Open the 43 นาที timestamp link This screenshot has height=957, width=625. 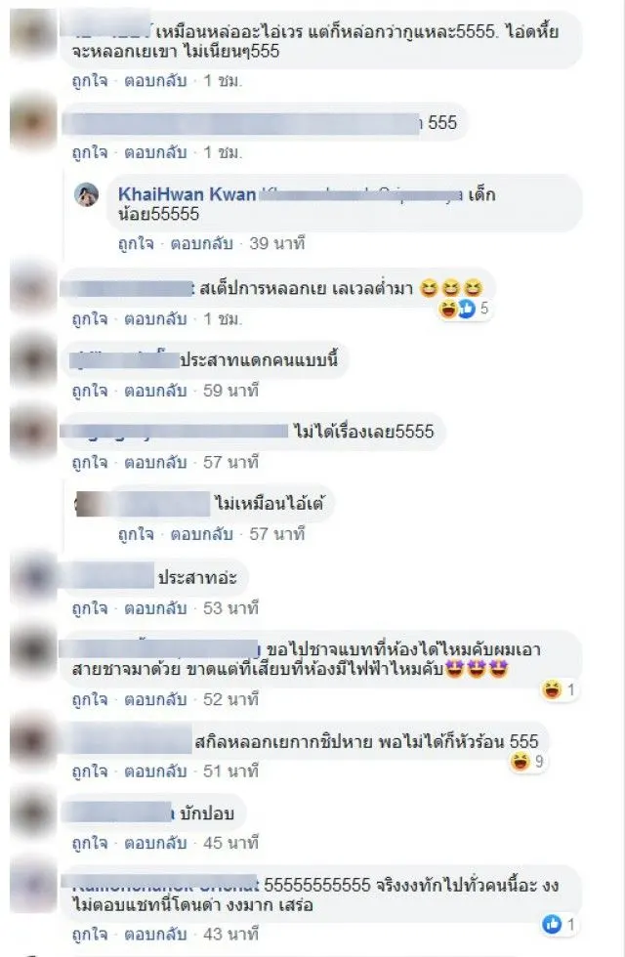pos(230,935)
